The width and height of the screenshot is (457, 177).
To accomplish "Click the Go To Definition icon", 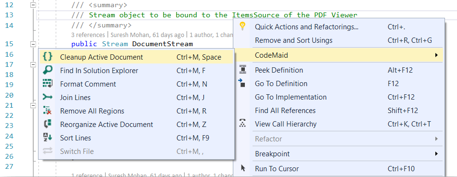I will (242, 83).
